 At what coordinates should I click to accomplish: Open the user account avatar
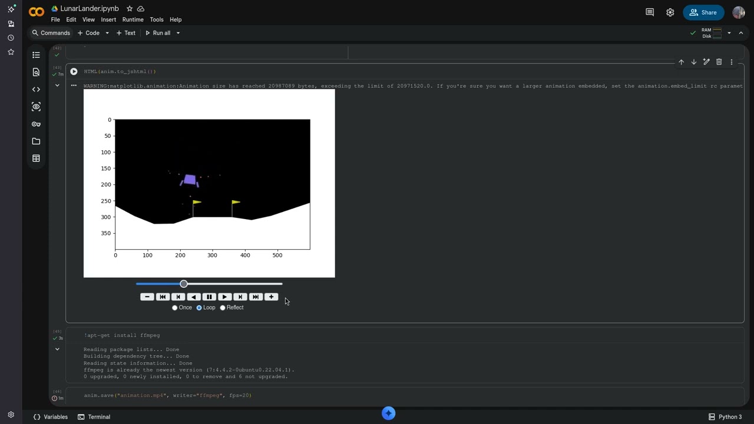coord(739,12)
